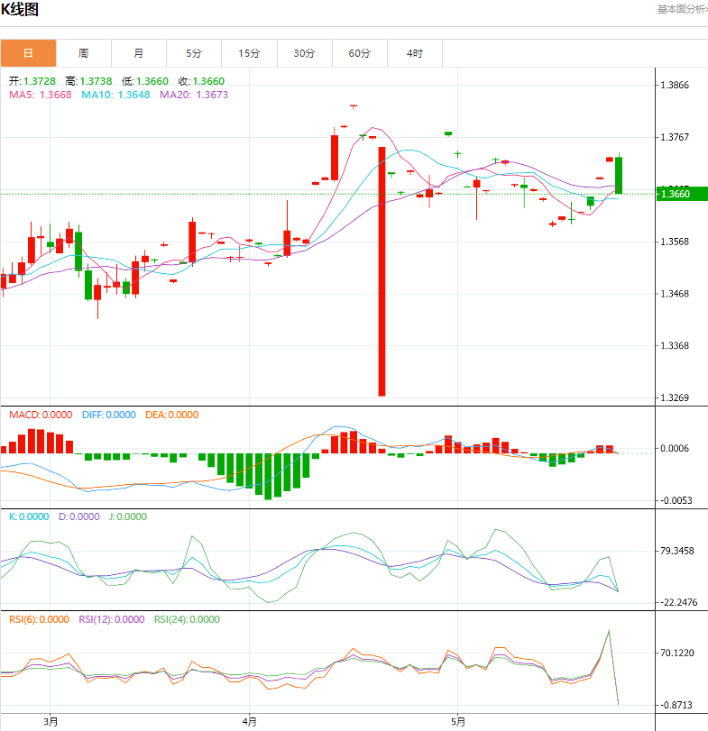Click the 1.3568 price axis label
708x731 pixels.
pyautogui.click(x=675, y=242)
